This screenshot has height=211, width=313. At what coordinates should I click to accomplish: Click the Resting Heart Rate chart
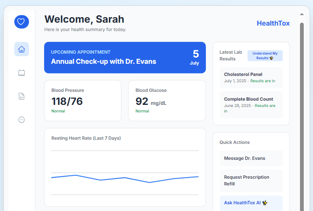pyautogui.click(x=125, y=167)
